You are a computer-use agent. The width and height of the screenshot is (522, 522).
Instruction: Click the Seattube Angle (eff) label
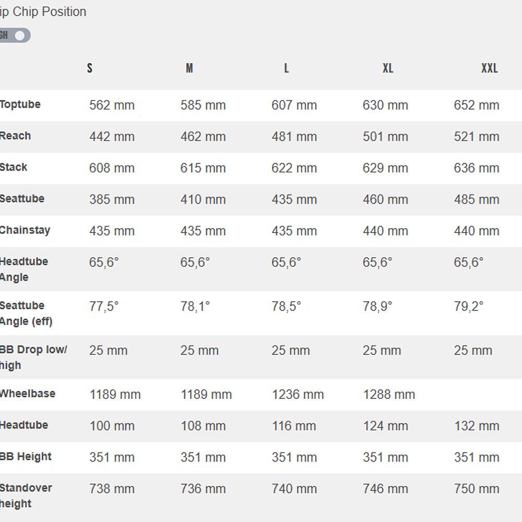26,313
